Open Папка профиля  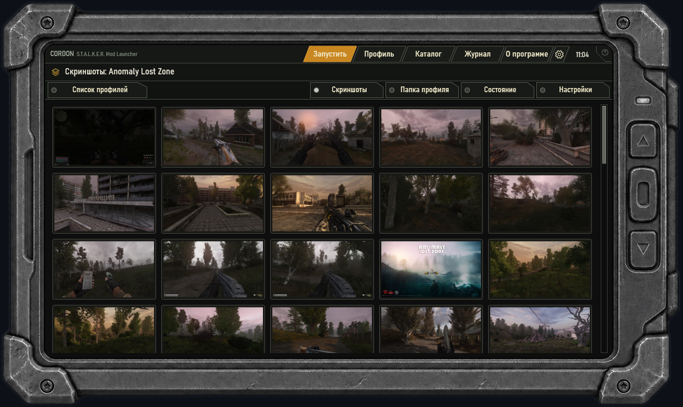[422, 90]
